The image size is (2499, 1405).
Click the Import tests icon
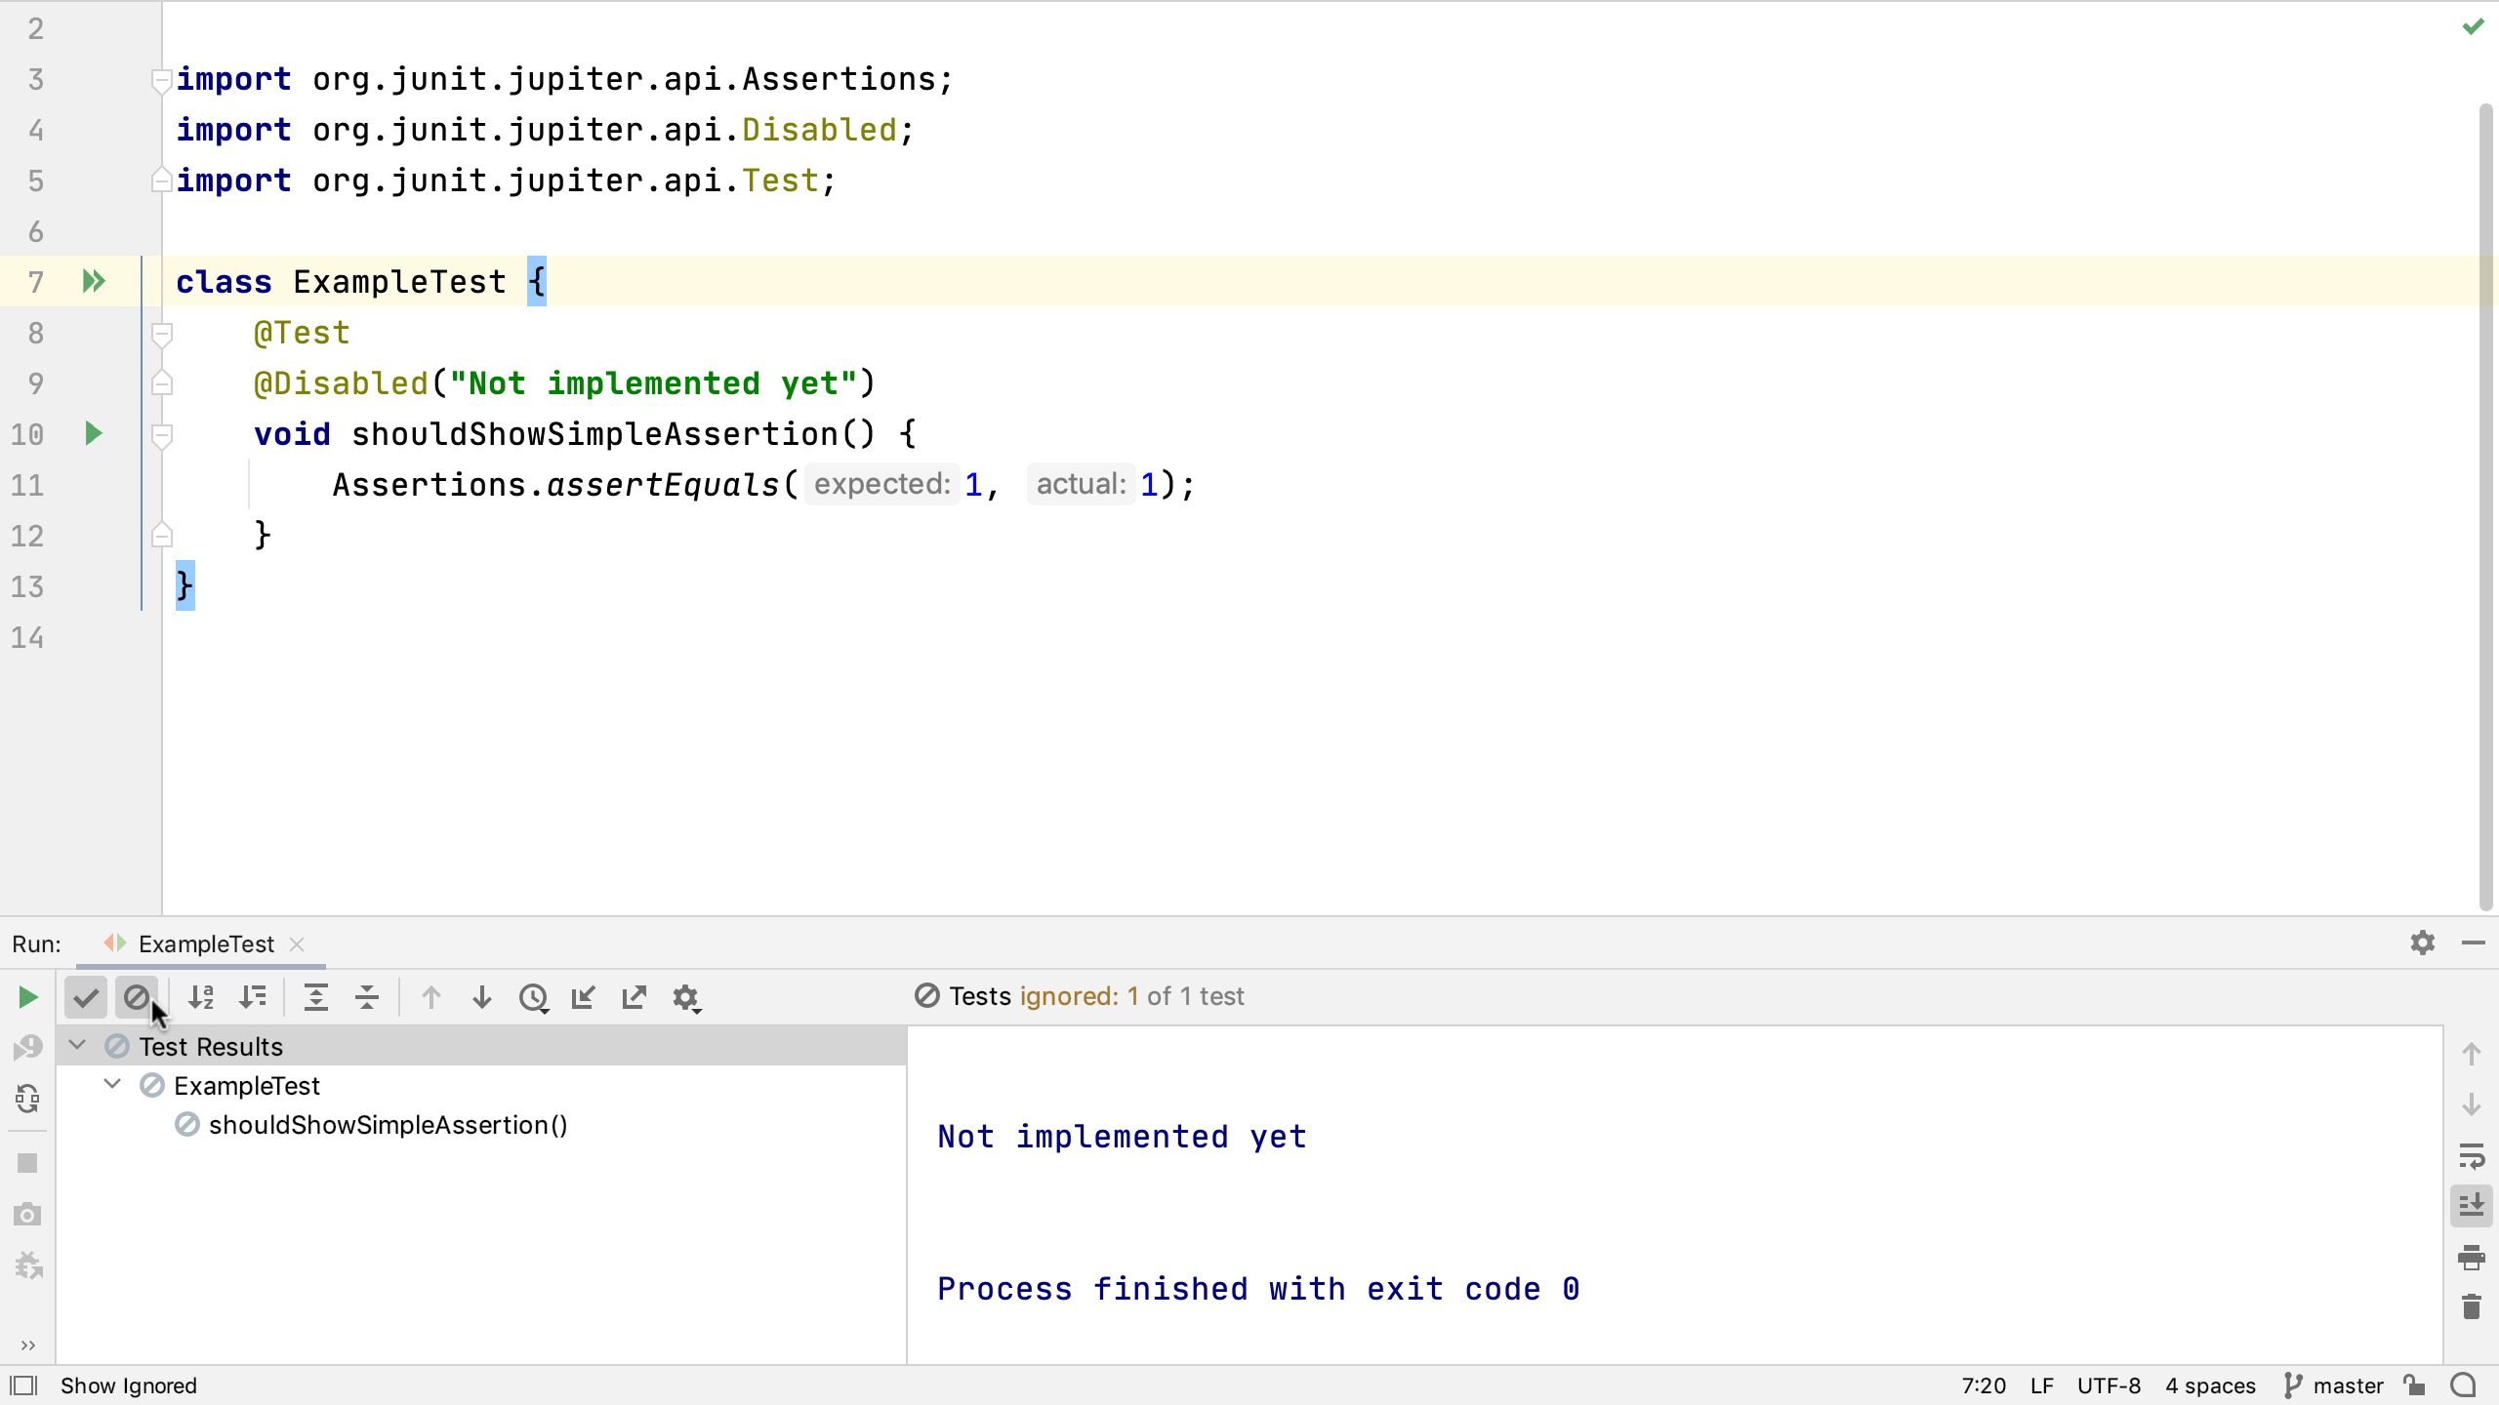(x=584, y=997)
